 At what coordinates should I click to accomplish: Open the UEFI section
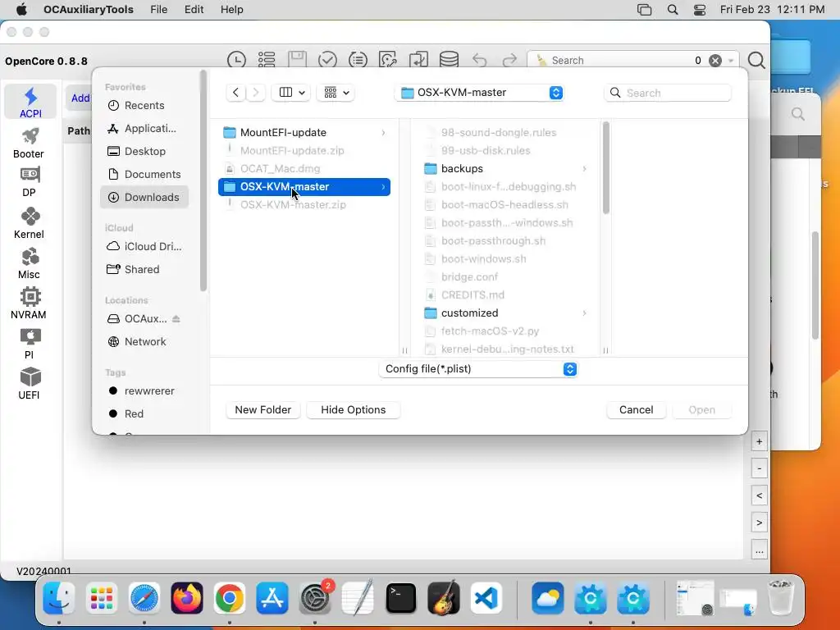[29, 383]
